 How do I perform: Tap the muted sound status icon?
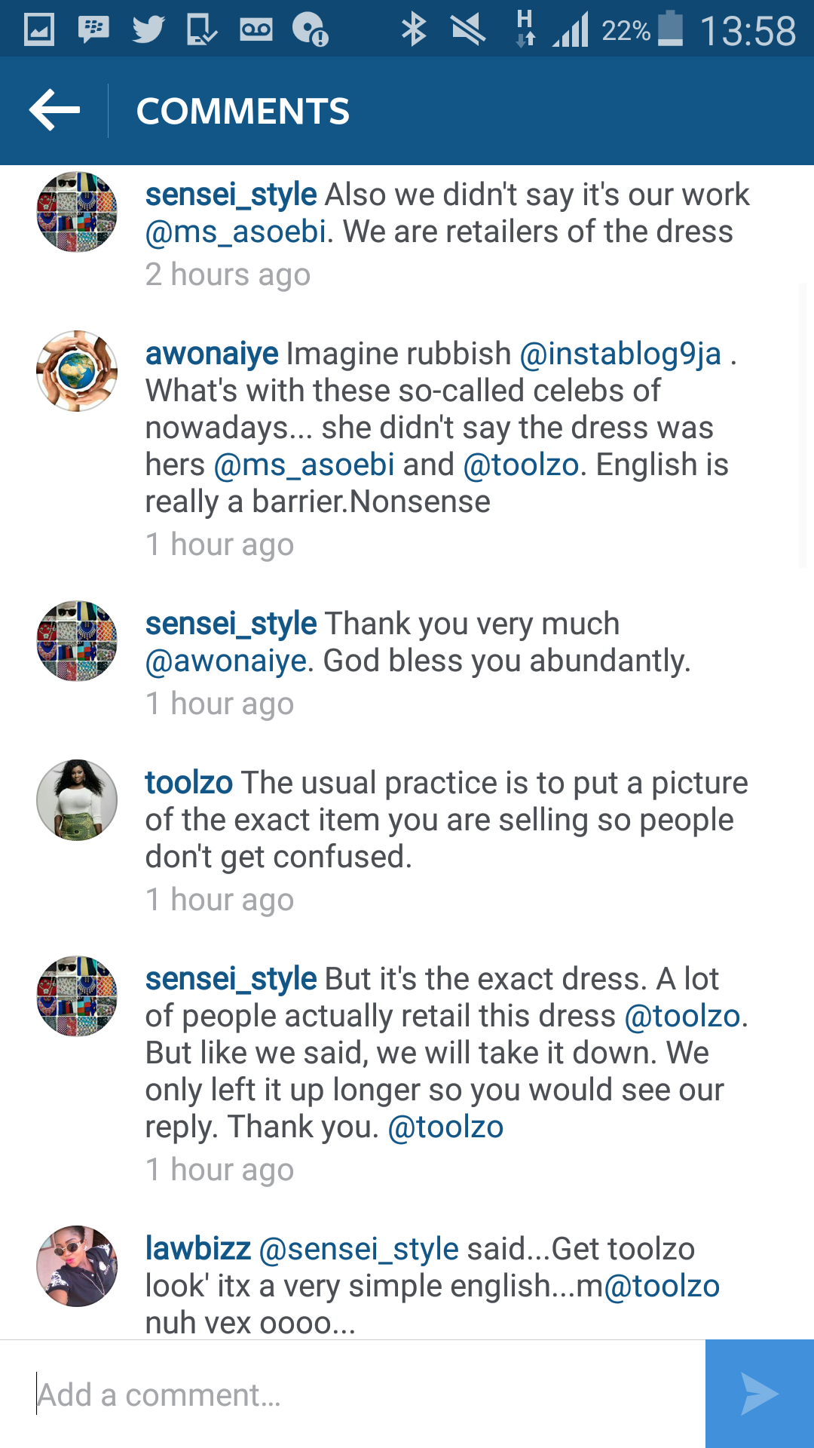click(468, 30)
